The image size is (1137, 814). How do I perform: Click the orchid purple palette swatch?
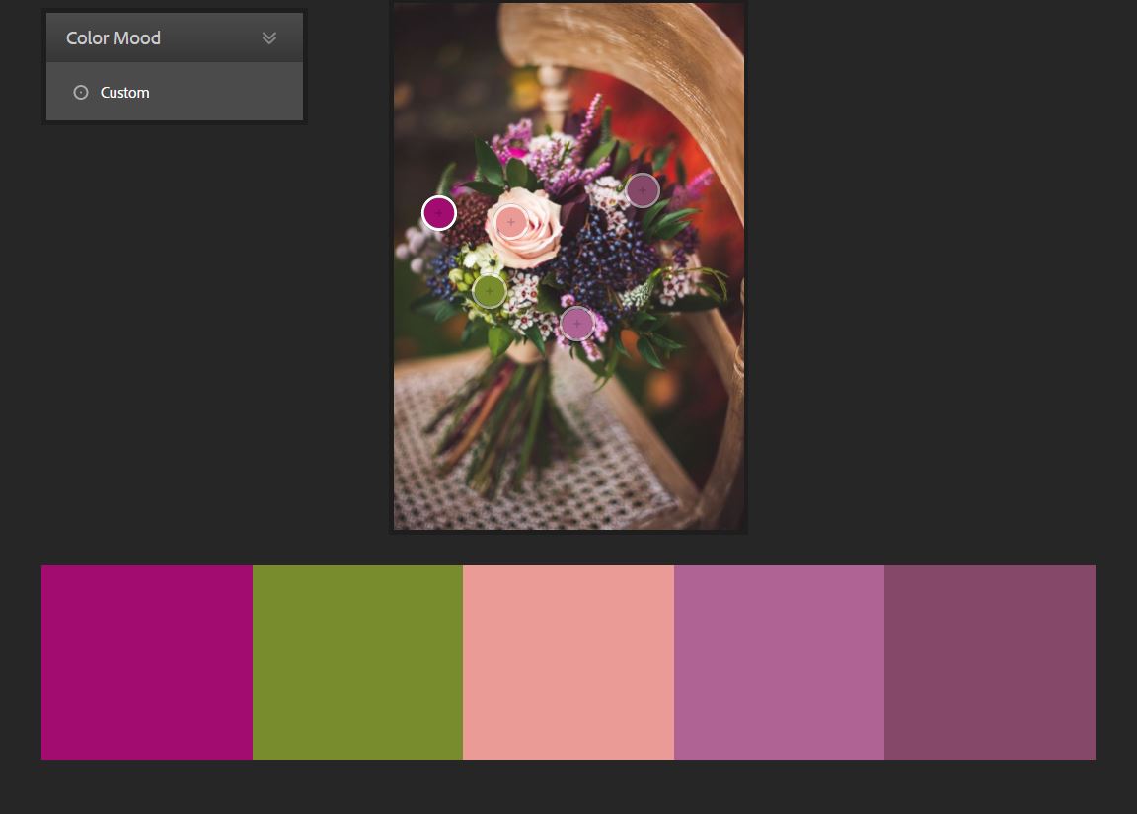point(780,662)
